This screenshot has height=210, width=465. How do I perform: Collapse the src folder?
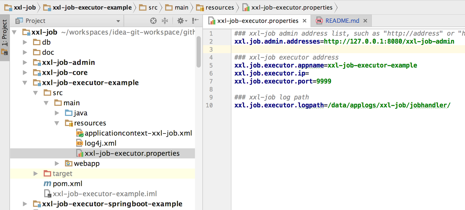click(35, 93)
